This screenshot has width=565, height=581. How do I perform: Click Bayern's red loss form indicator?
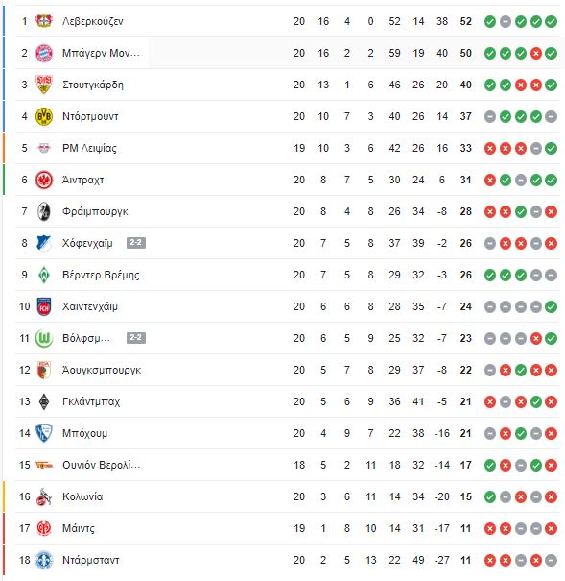tap(536, 54)
